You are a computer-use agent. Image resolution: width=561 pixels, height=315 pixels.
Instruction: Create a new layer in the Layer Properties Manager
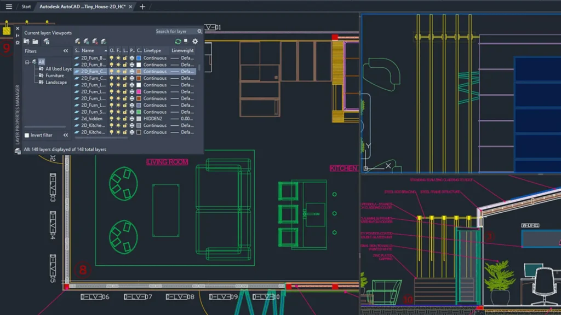77,41
